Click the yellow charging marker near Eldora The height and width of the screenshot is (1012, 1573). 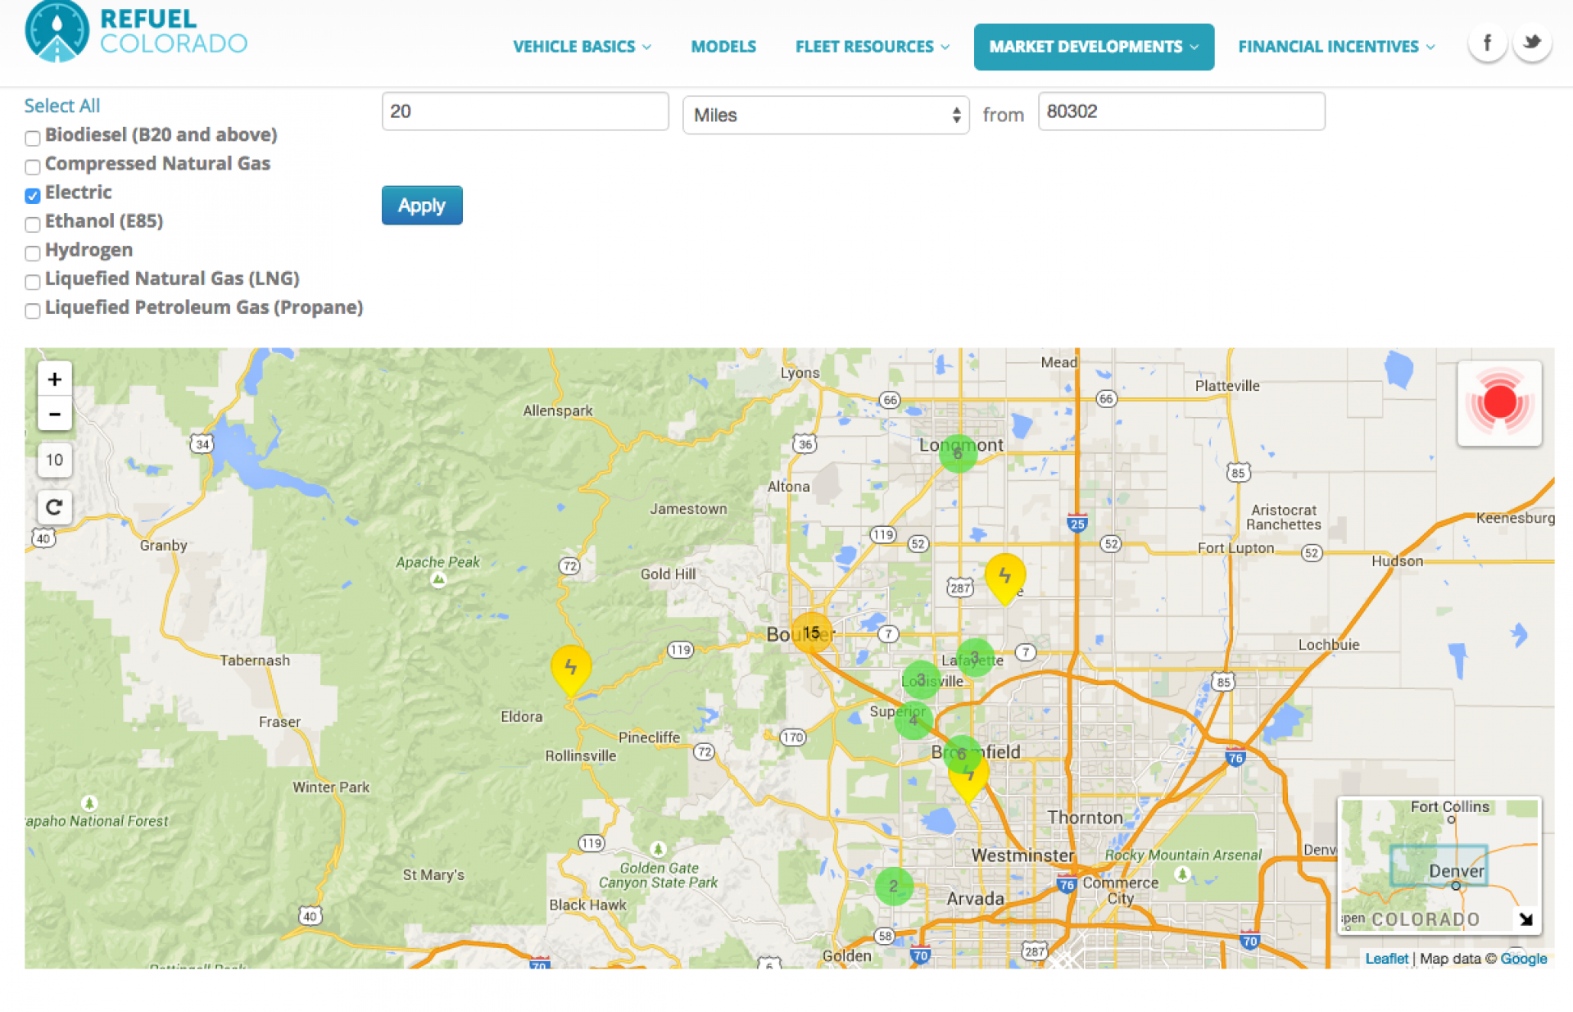pos(571,667)
